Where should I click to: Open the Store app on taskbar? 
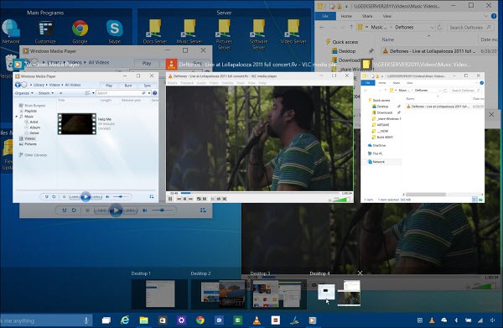click(x=163, y=320)
